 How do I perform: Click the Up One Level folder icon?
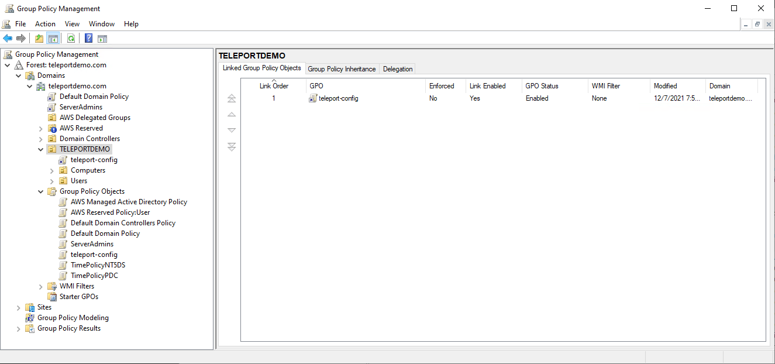click(39, 39)
